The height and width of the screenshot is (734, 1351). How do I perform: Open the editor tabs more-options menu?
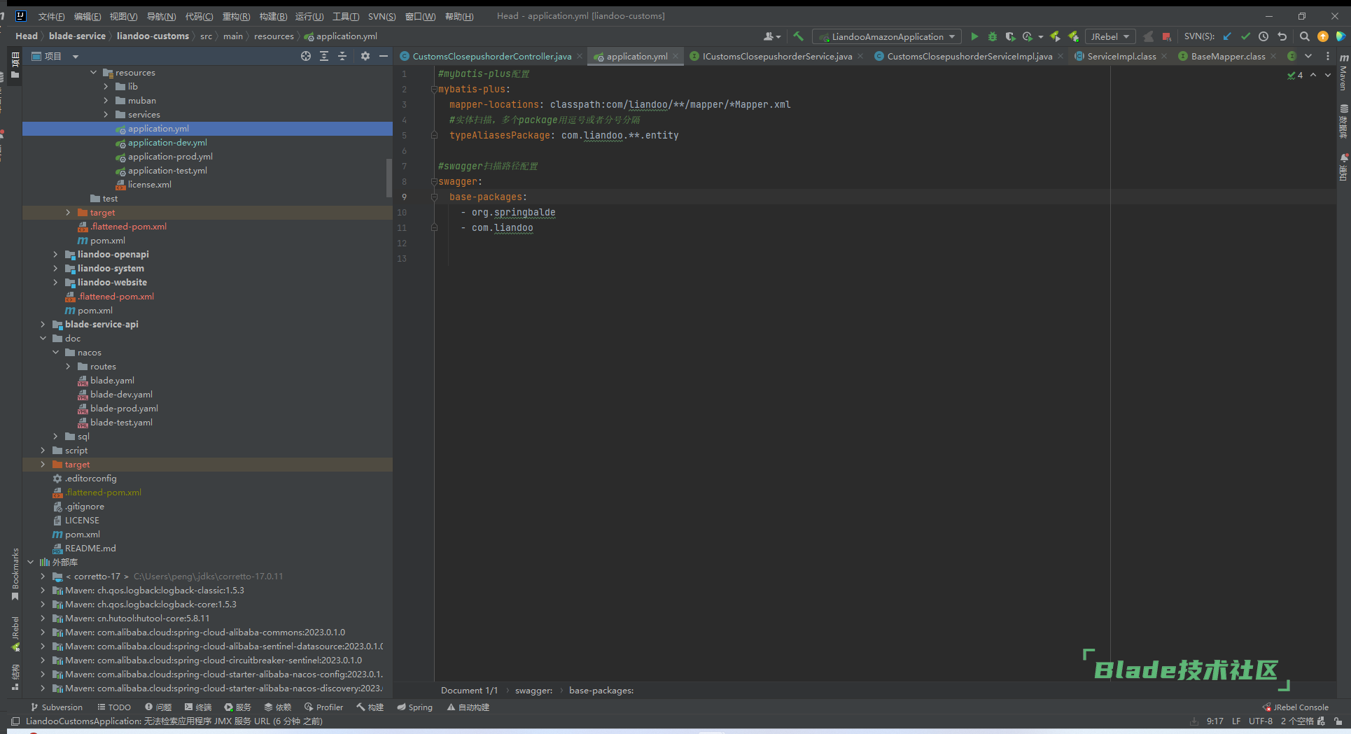(x=1327, y=56)
